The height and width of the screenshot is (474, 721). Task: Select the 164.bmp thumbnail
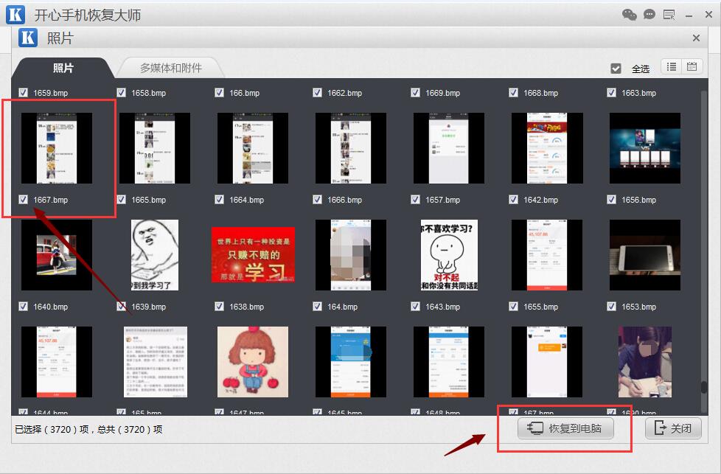coord(351,362)
